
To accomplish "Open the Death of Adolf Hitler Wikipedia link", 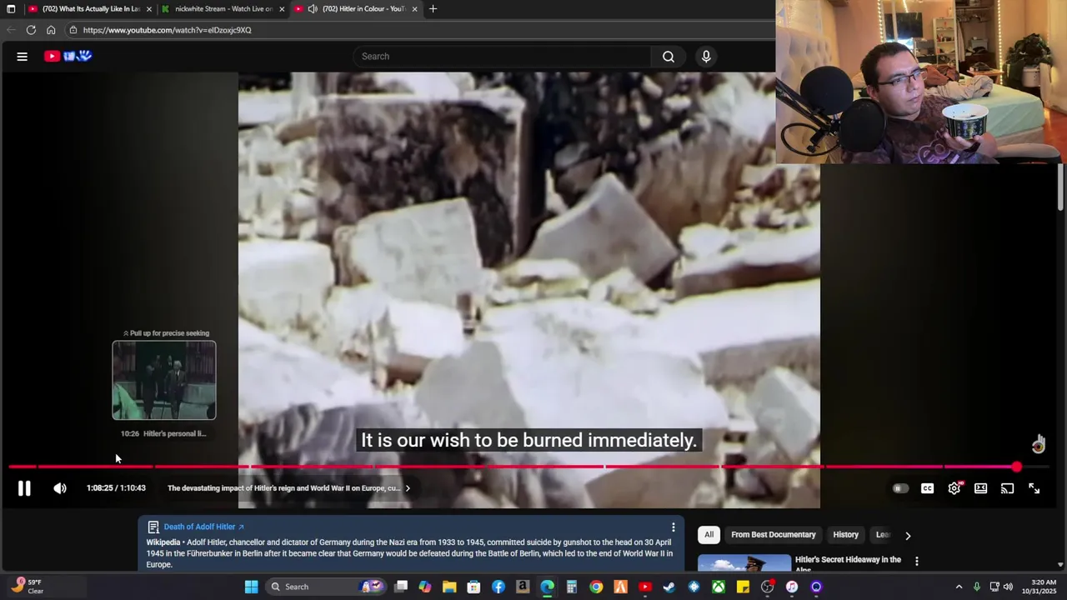I will [203, 527].
